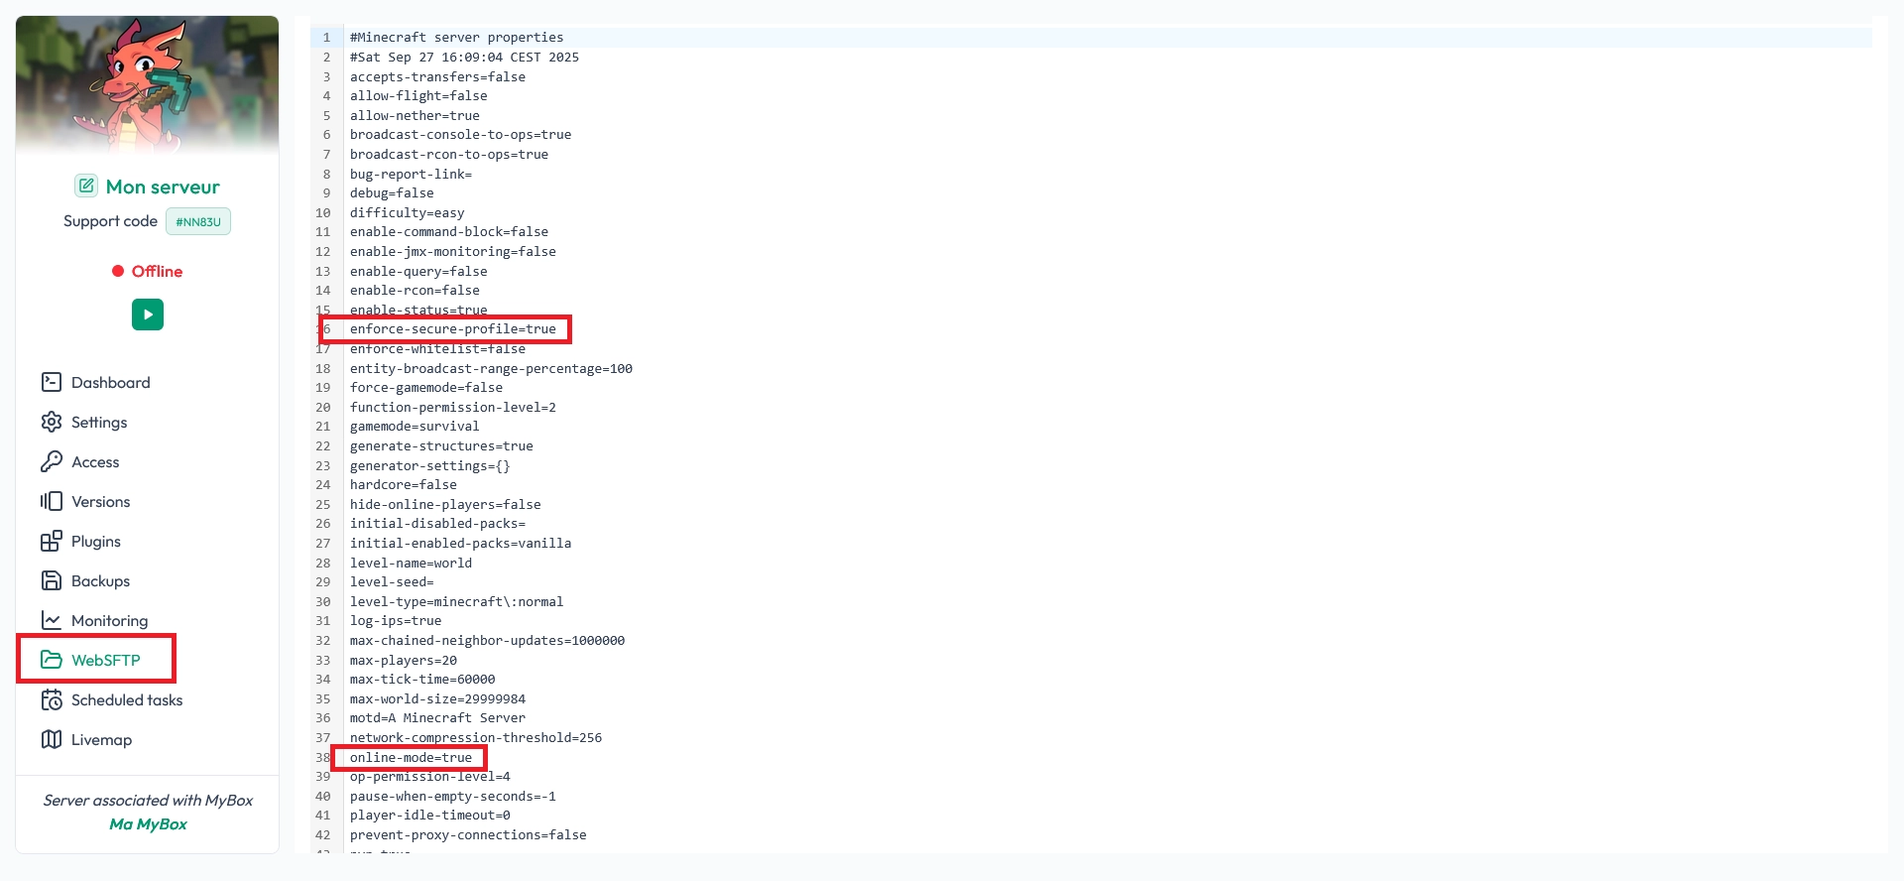
Task: Open the Livemap menu item
Action: [100, 739]
